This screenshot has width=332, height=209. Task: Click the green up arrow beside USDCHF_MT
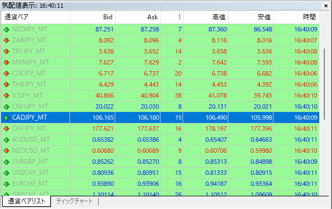[7, 173]
